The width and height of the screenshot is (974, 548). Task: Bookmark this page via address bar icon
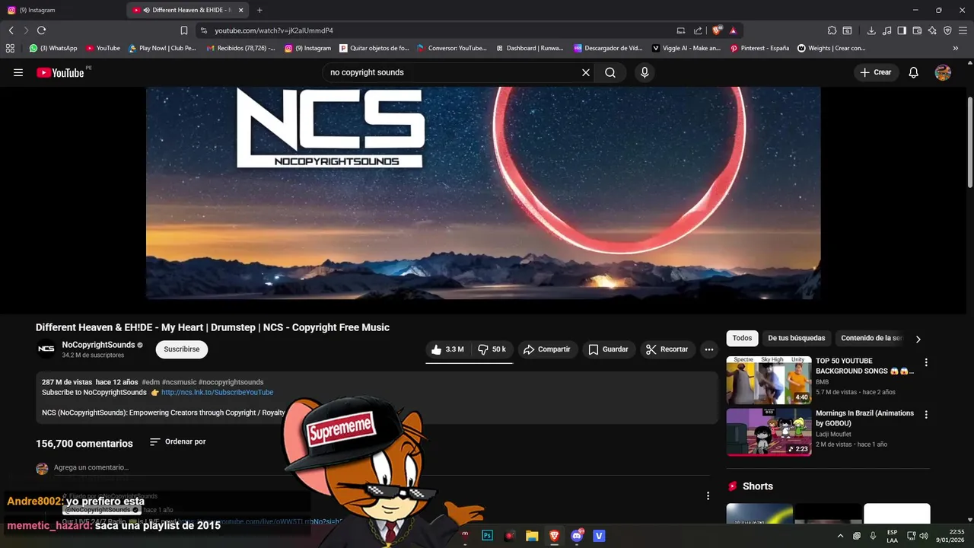click(184, 30)
